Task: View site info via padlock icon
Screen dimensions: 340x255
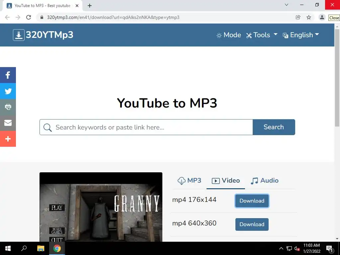Action: 42,17
